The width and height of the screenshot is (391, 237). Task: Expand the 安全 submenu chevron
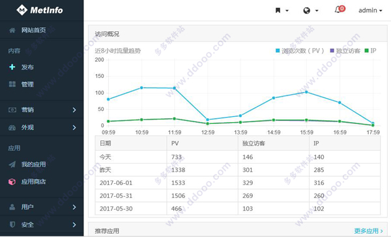click(x=74, y=225)
